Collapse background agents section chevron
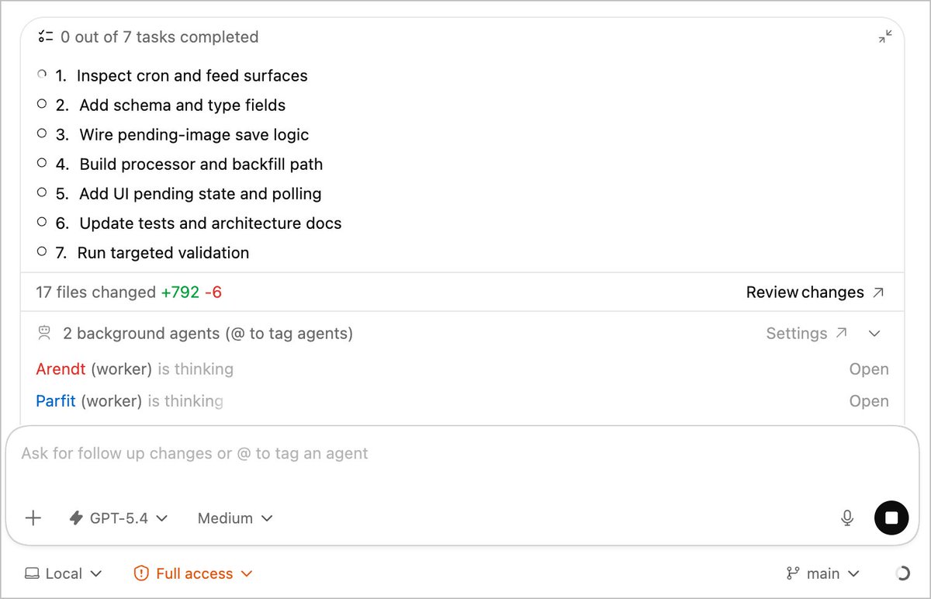 pyautogui.click(x=874, y=334)
